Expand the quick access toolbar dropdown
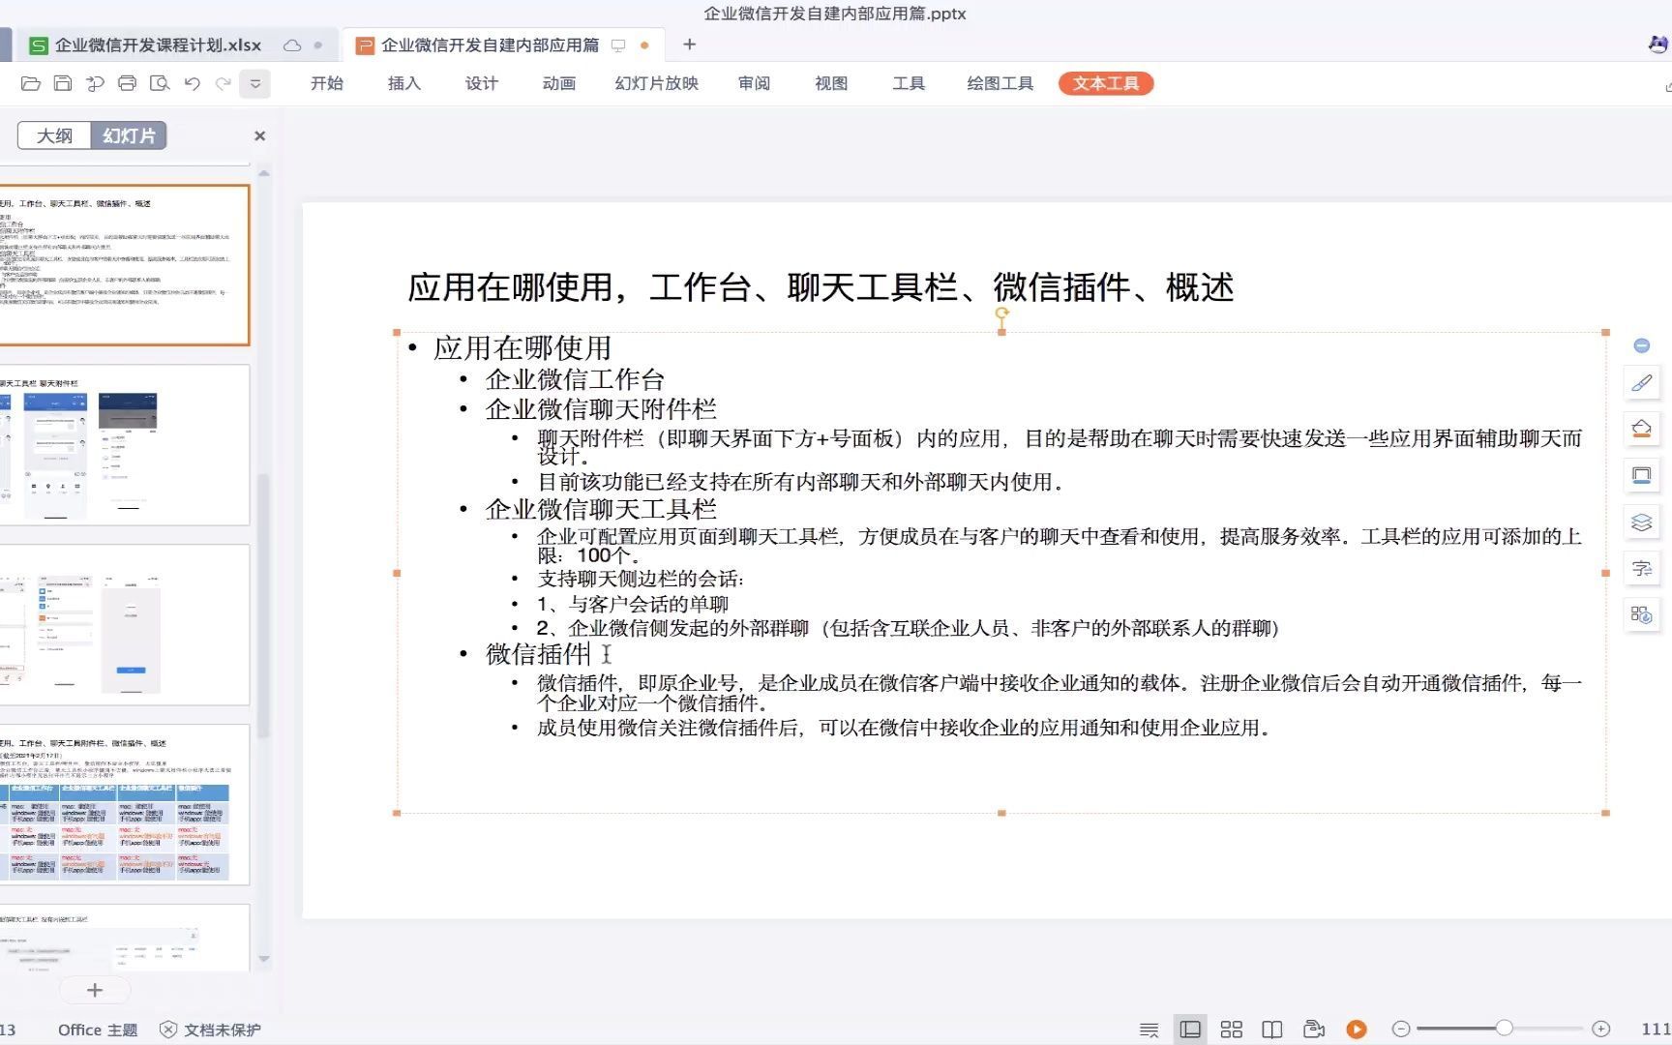The image size is (1672, 1045). click(x=255, y=83)
